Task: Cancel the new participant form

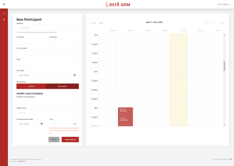Action: [x=54, y=140]
